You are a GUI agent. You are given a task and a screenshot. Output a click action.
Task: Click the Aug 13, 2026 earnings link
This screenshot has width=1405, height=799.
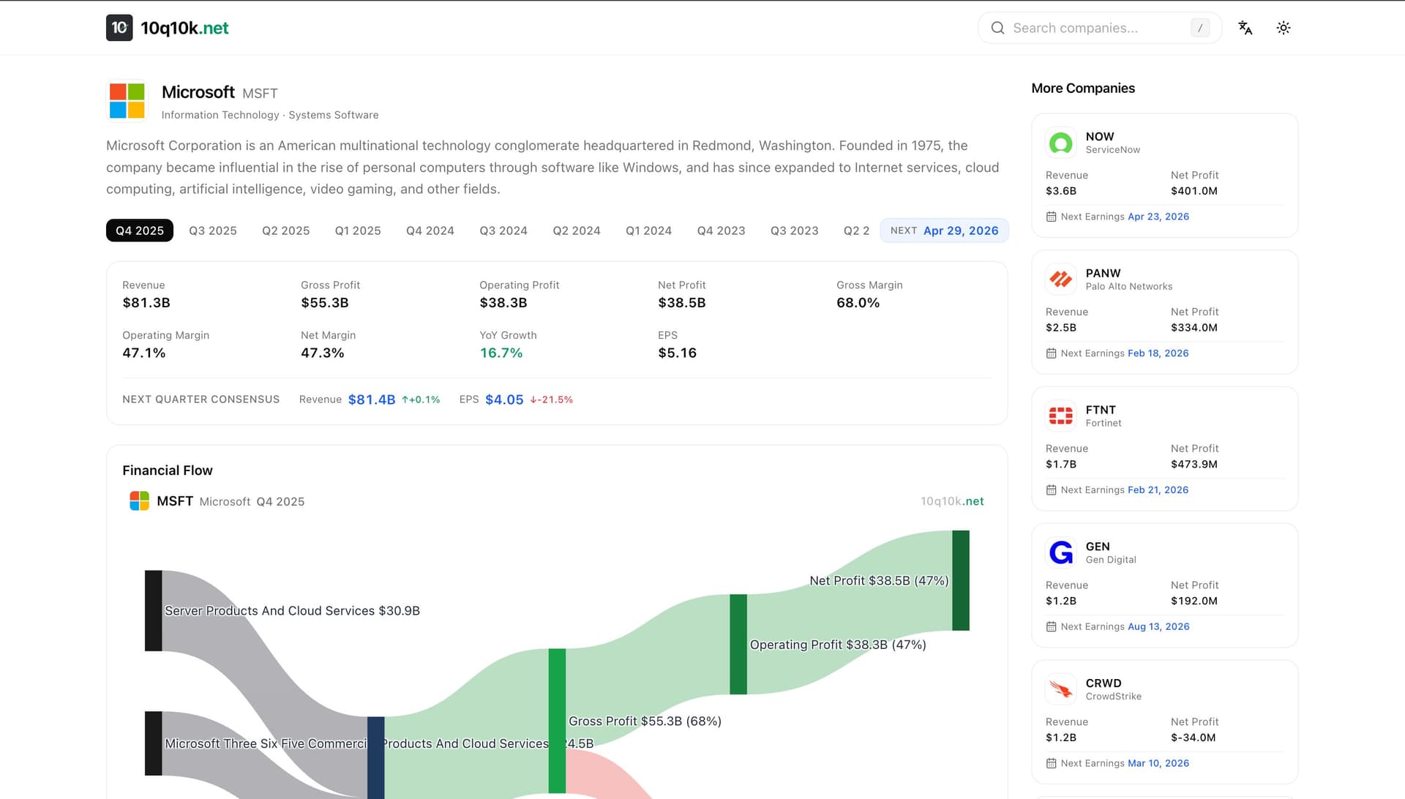pos(1158,626)
